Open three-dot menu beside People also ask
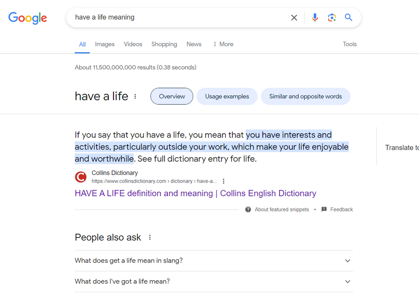Viewport: 419px width, 295px height. [x=150, y=238]
